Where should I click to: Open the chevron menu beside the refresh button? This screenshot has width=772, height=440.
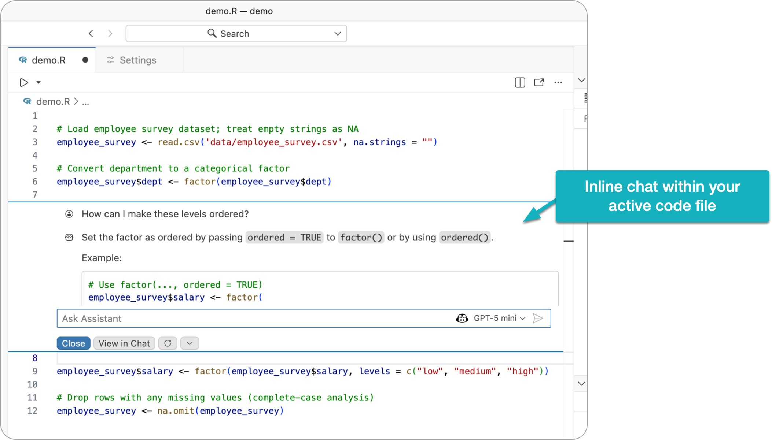(190, 343)
